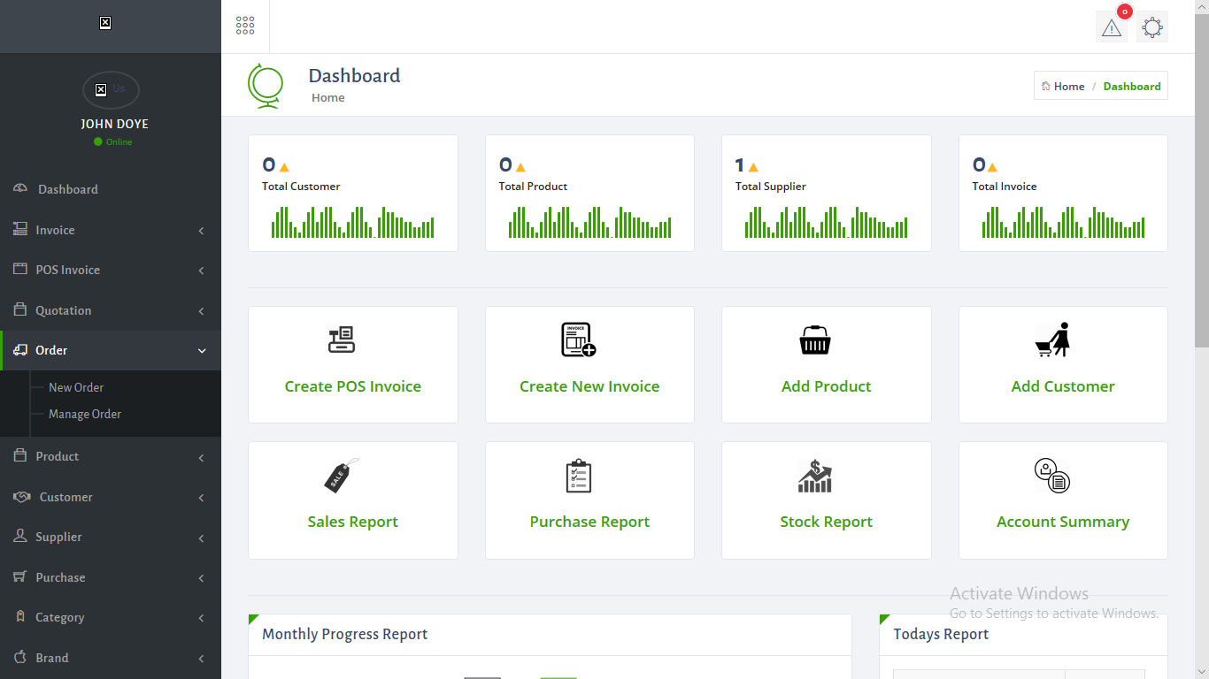The width and height of the screenshot is (1209, 679).
Task: Open the settings gear icon
Action: (x=1151, y=27)
